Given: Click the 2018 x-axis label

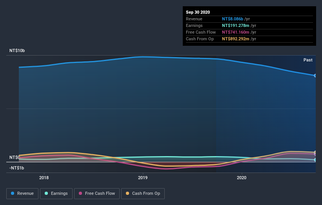Looking at the screenshot, I should [44, 178].
